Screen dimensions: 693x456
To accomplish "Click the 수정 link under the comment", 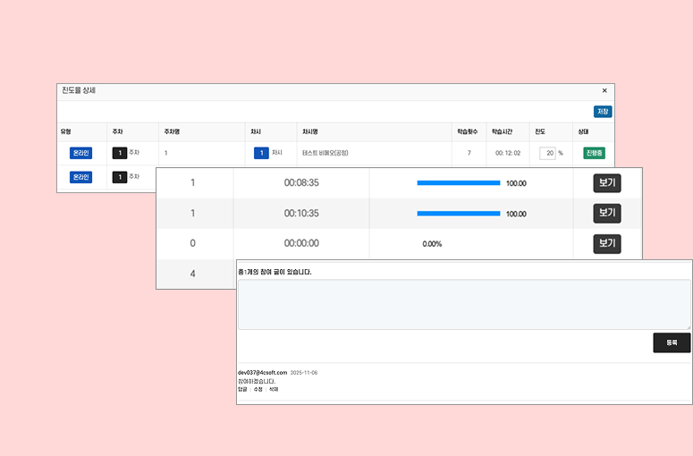I will click(258, 389).
